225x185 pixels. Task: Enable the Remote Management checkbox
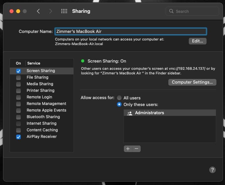coord(18,104)
